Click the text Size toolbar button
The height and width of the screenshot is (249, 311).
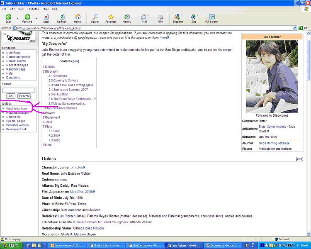(x=194, y=18)
